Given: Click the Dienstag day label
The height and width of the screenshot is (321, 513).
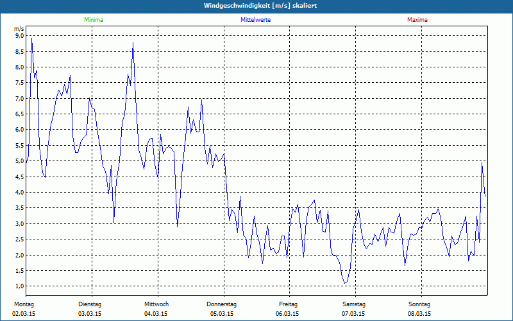Looking at the screenshot, I should point(90,304).
